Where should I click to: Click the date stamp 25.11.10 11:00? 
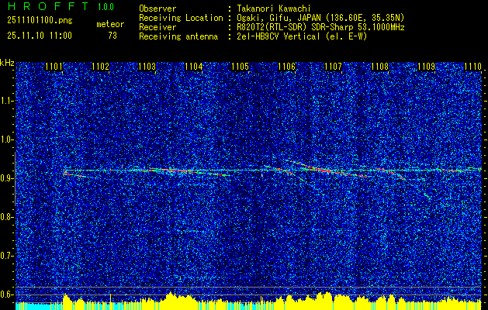coord(40,36)
